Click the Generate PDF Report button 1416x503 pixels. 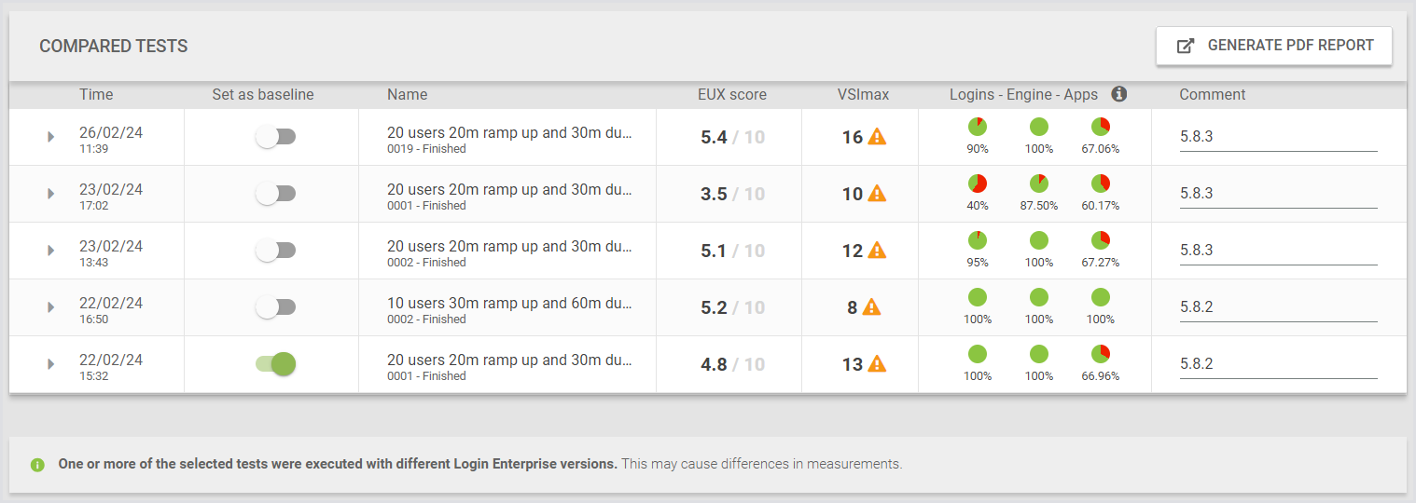pos(1274,46)
